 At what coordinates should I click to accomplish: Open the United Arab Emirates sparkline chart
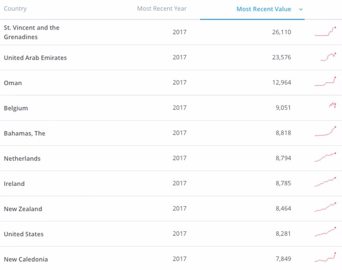328,57
